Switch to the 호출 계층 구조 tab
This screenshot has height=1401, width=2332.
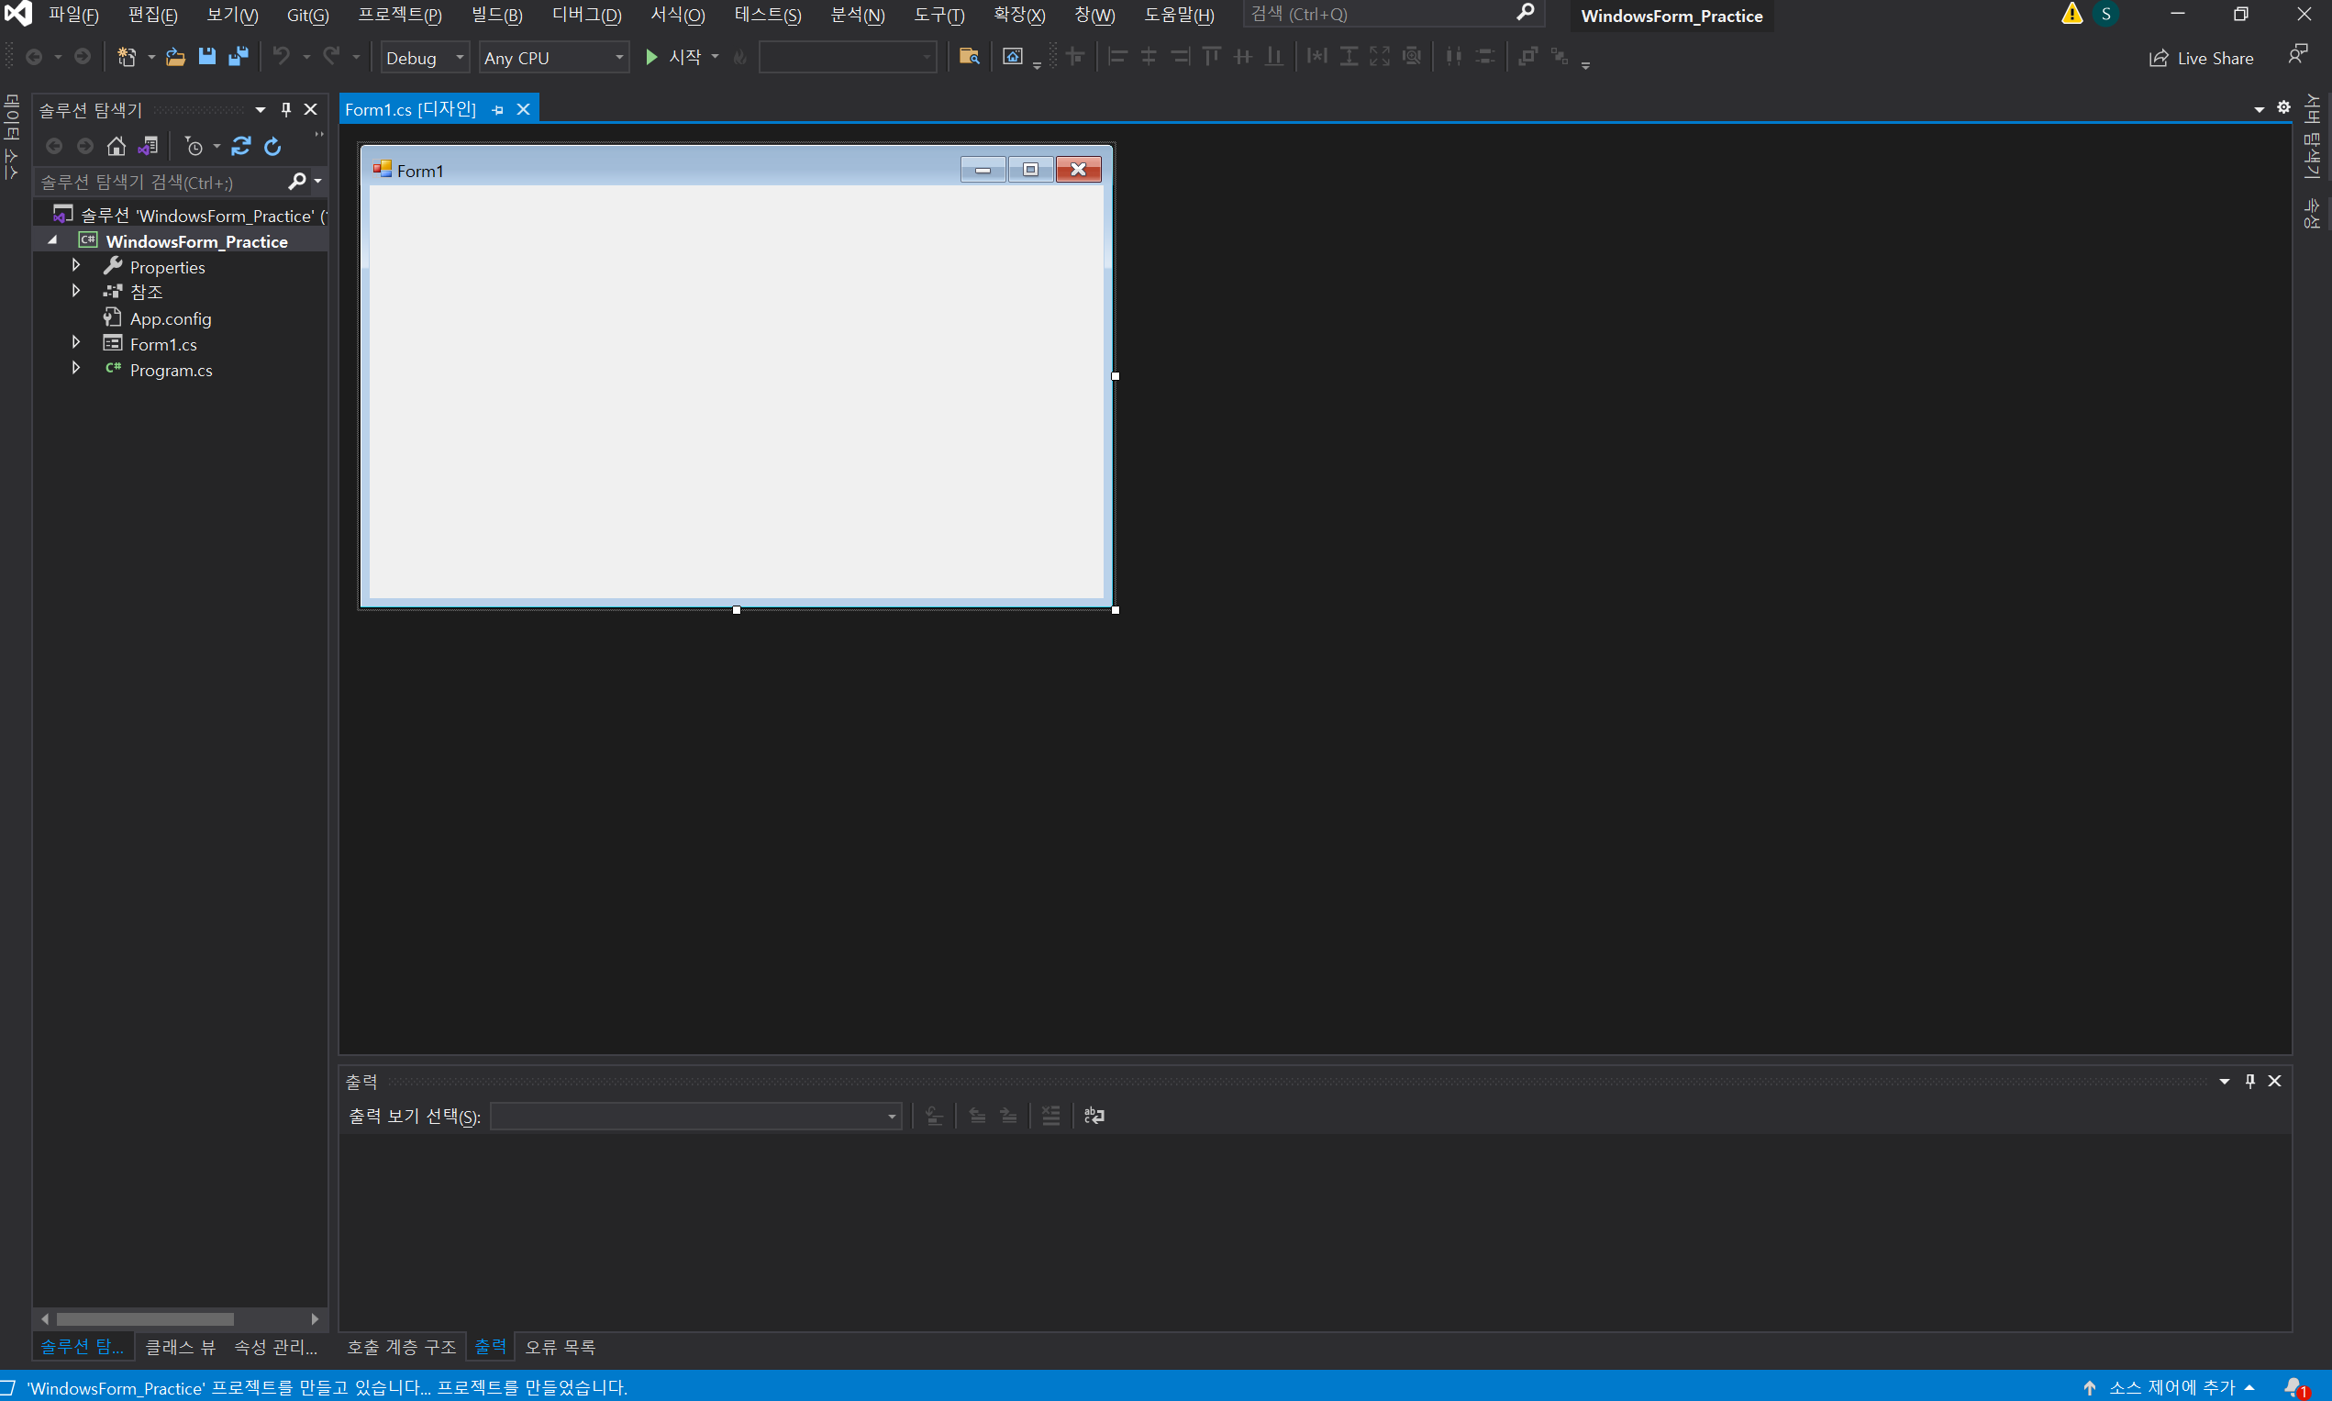[x=401, y=1347]
